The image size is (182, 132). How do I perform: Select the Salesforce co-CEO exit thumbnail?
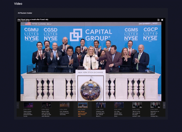click(x=155, y=105)
